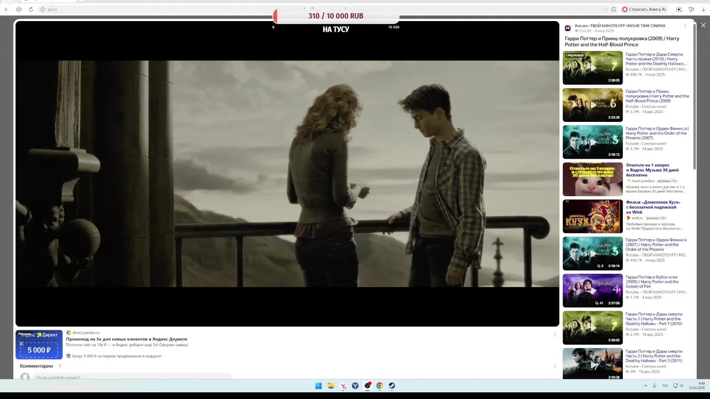Open Yandex Browser from the taskbar

tap(343, 386)
